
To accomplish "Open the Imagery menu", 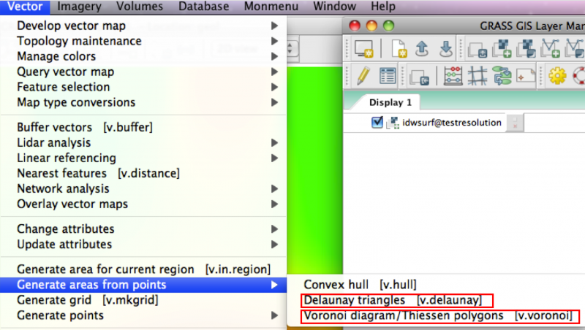I will click(x=79, y=7).
